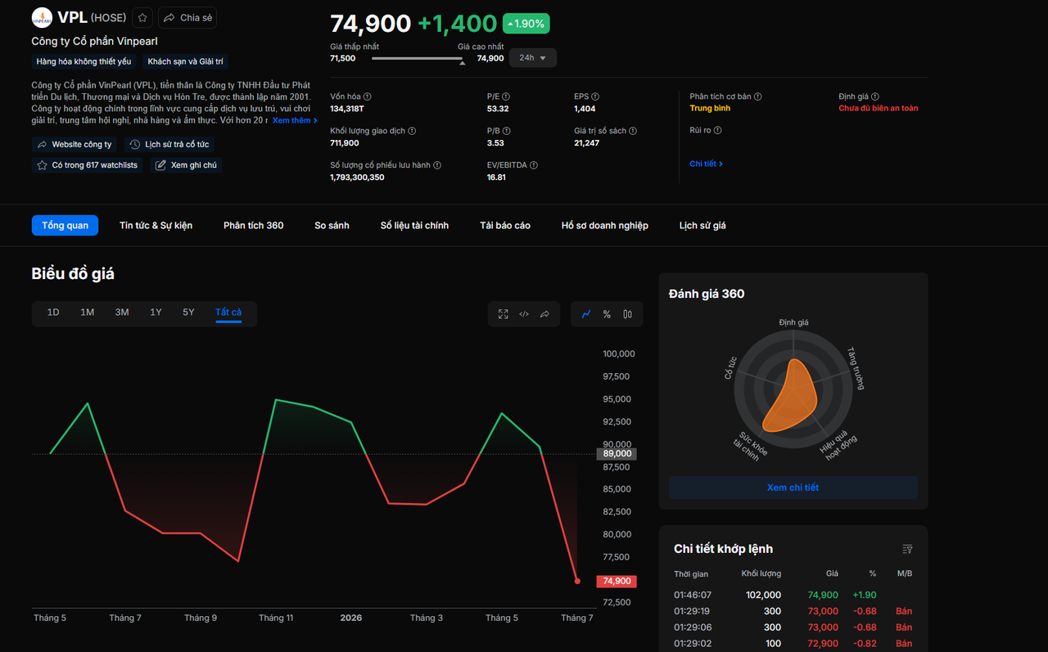This screenshot has height=652, width=1048.
Task: Click the info icon next to Vốn hóa
Action: (367, 97)
